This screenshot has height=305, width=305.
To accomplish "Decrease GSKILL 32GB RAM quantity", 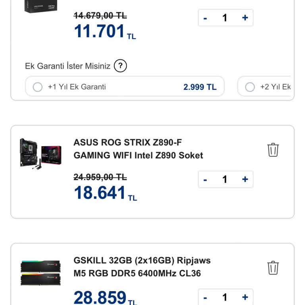I will coord(205,297).
